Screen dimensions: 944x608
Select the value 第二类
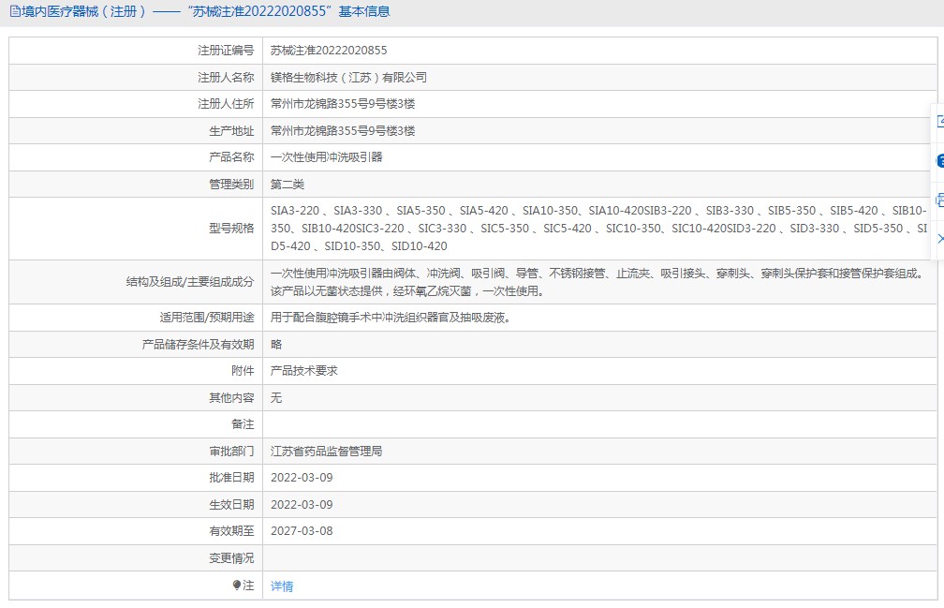pos(288,185)
